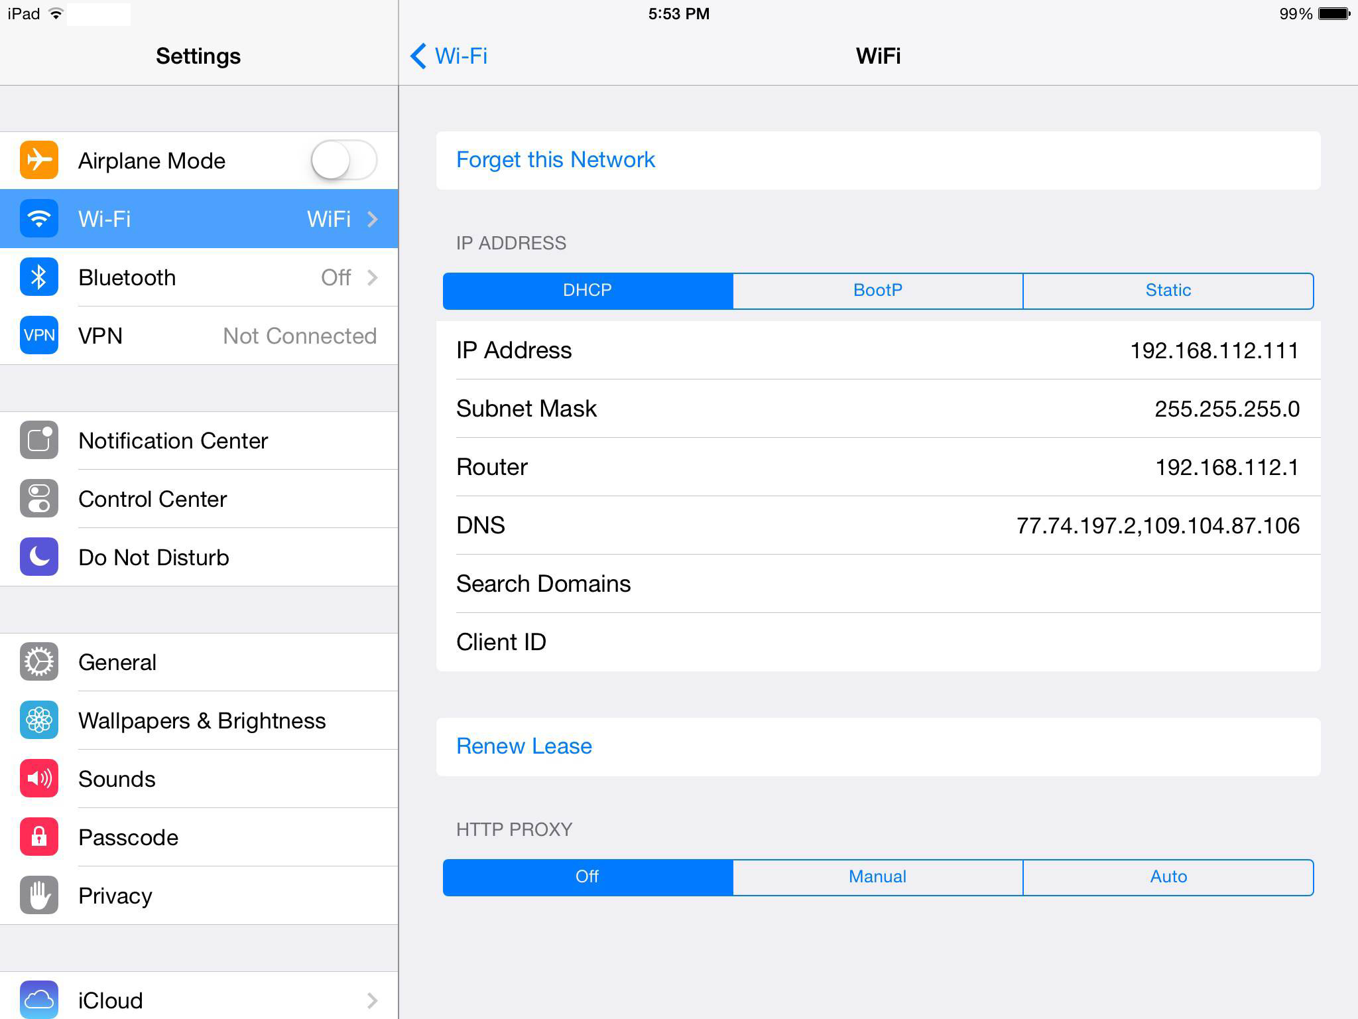
Task: Tap the Passcode lock icon
Action: [x=40, y=837]
